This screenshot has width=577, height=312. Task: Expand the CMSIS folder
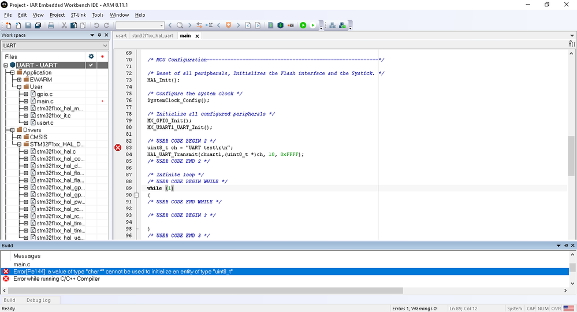pos(19,138)
